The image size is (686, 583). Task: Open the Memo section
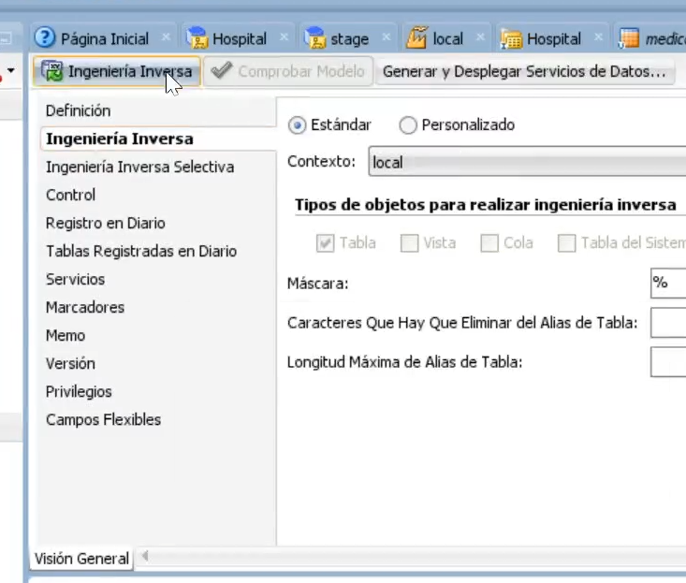point(66,335)
